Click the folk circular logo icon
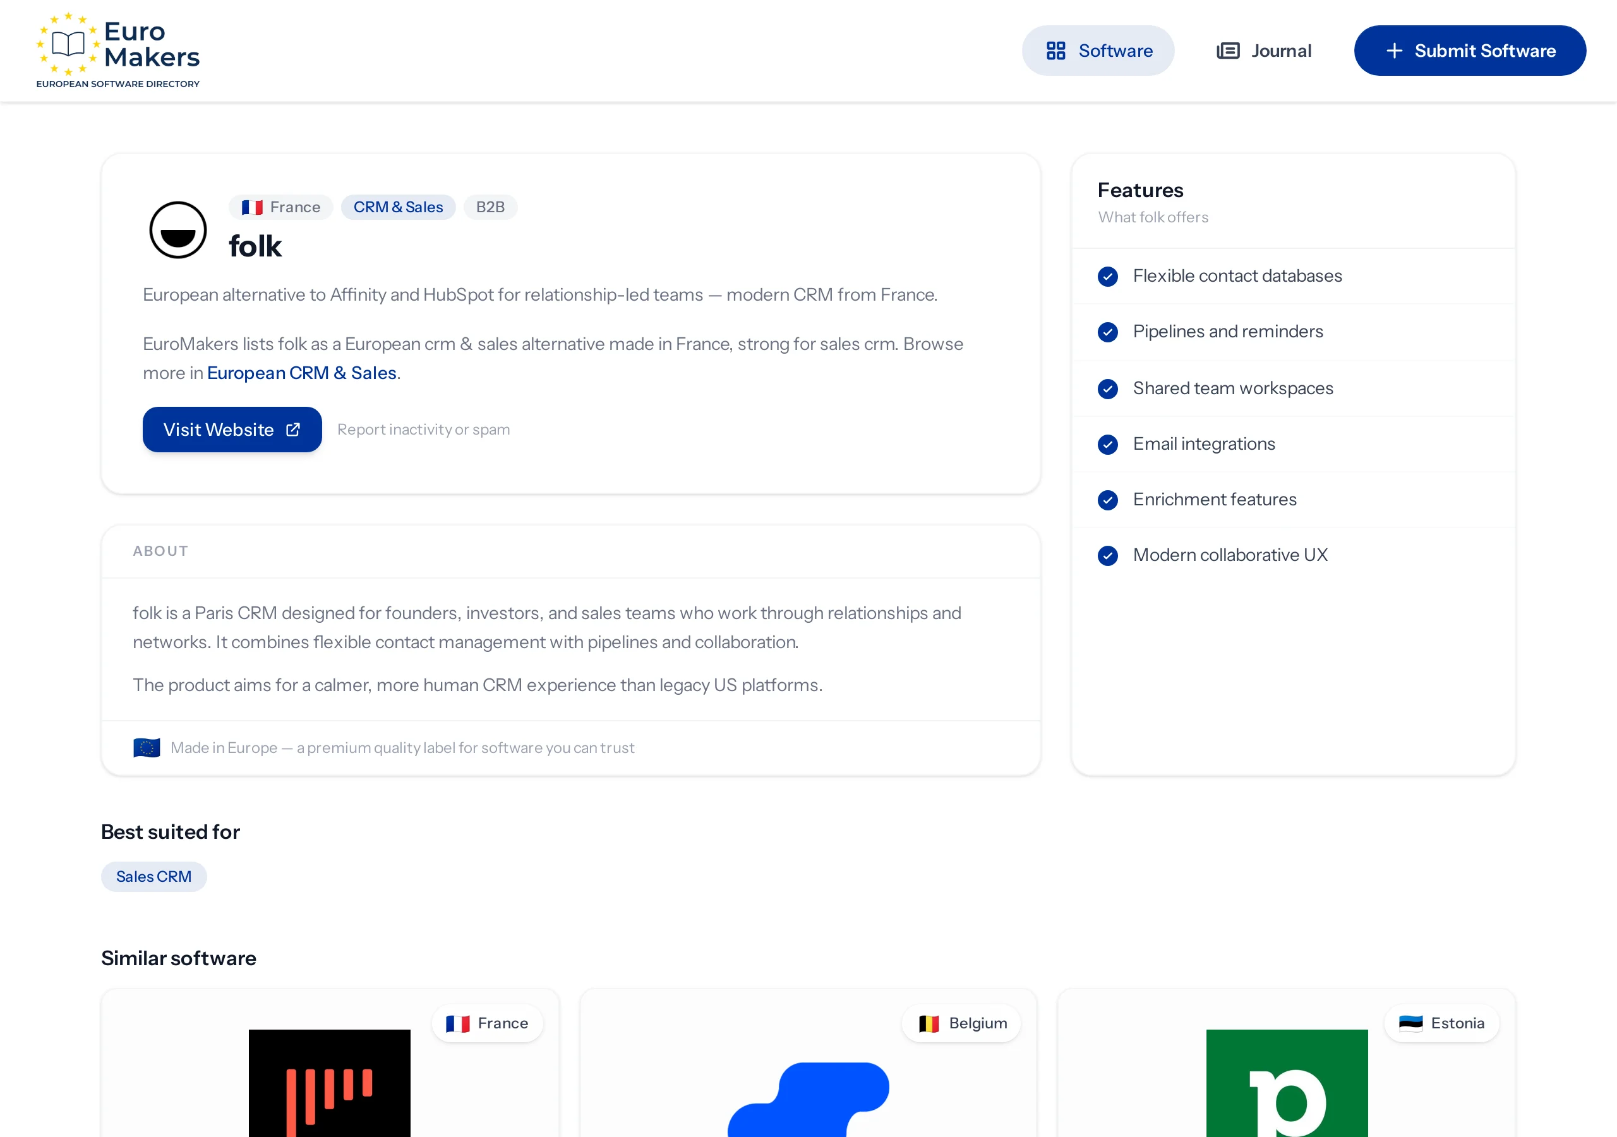The height and width of the screenshot is (1137, 1617). 178,231
